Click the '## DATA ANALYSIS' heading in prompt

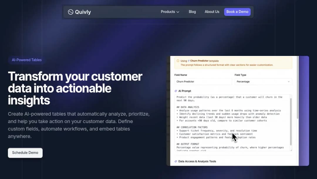(x=188, y=107)
